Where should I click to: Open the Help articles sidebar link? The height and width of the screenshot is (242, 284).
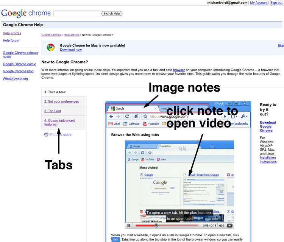[12, 33]
